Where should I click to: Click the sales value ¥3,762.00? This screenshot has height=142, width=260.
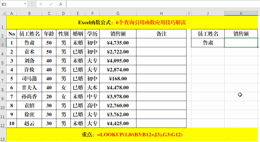[118, 114]
